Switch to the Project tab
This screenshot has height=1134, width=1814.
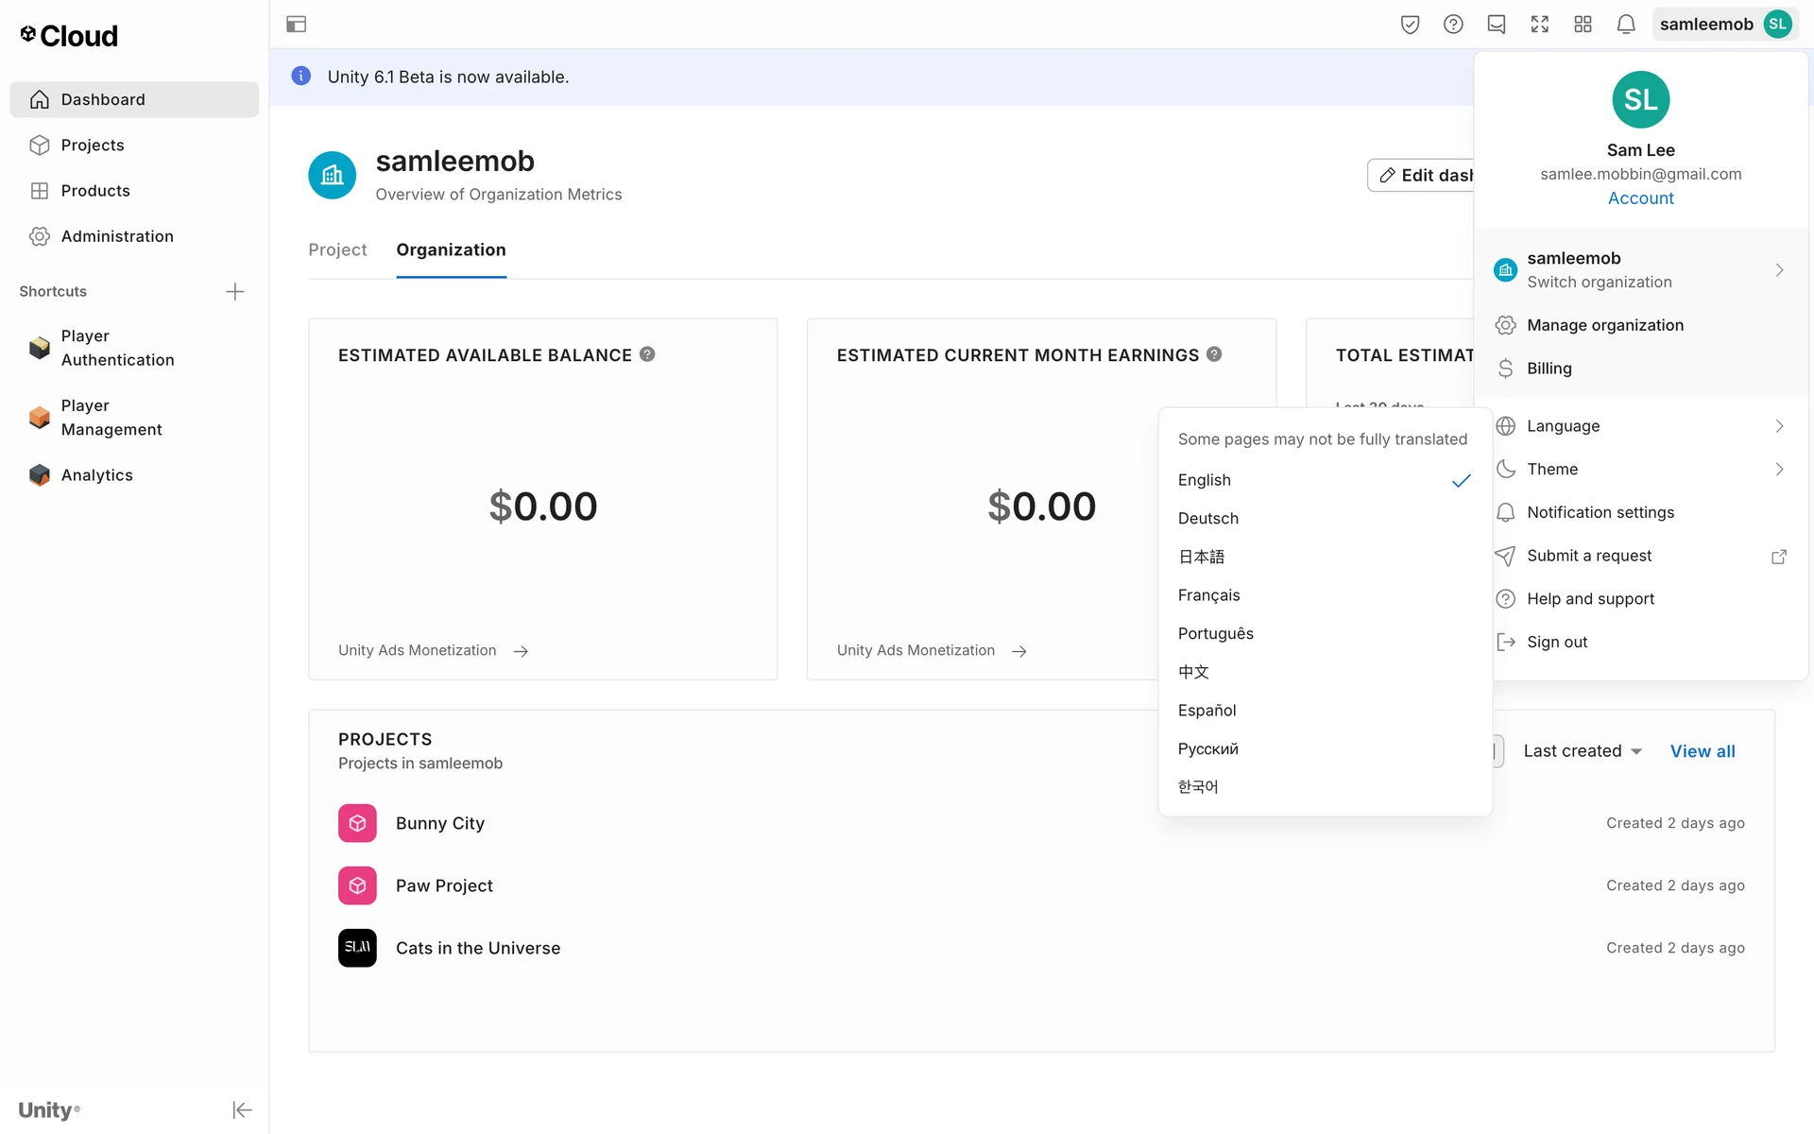(x=337, y=250)
